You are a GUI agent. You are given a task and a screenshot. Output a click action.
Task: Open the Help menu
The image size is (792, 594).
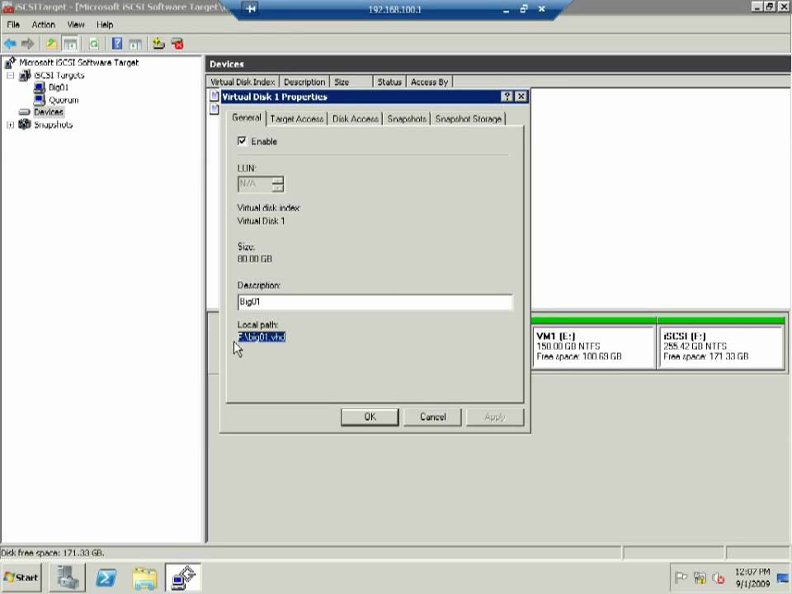[x=105, y=25]
